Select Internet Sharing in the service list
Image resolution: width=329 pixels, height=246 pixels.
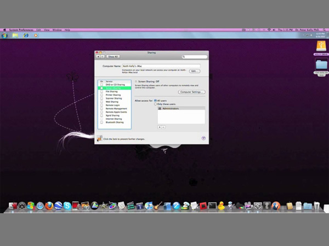pos(115,119)
